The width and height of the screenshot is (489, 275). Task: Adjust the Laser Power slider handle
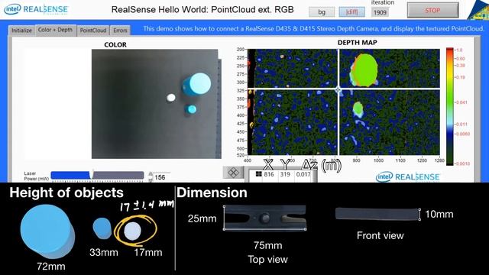[92, 175]
